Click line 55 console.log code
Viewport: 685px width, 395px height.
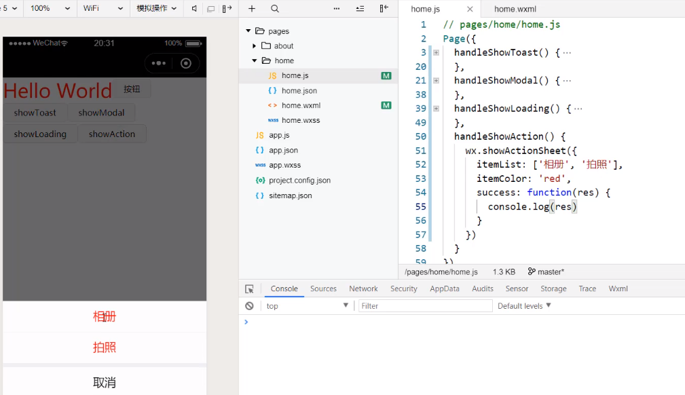532,207
